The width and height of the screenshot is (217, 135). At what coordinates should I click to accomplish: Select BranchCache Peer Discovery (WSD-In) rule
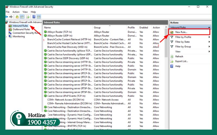click(67, 47)
